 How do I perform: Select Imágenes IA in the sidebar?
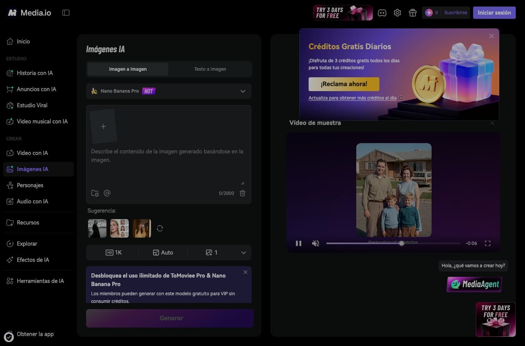(x=38, y=169)
